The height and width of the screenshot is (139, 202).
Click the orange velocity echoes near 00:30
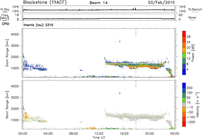point(26,116)
